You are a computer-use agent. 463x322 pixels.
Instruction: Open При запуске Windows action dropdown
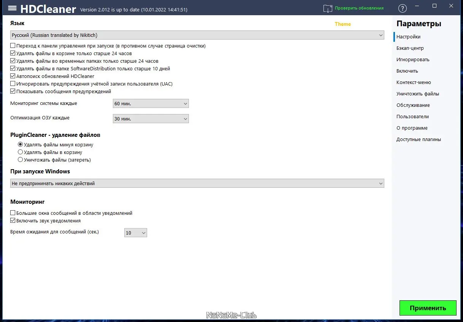pyautogui.click(x=197, y=183)
